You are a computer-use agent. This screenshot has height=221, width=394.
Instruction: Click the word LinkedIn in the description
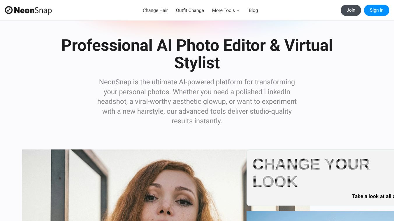pos(277,92)
